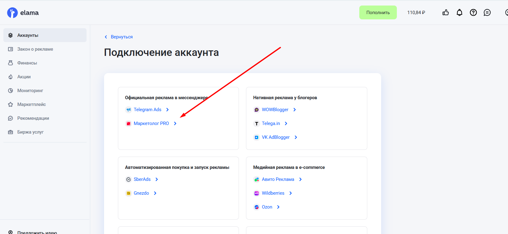Open the Акции menu item
508x234 pixels.
click(x=45, y=77)
